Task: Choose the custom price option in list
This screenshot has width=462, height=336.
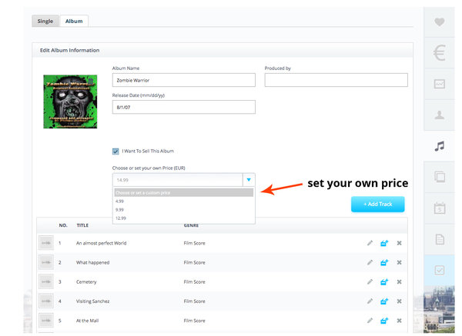Action: point(184,193)
